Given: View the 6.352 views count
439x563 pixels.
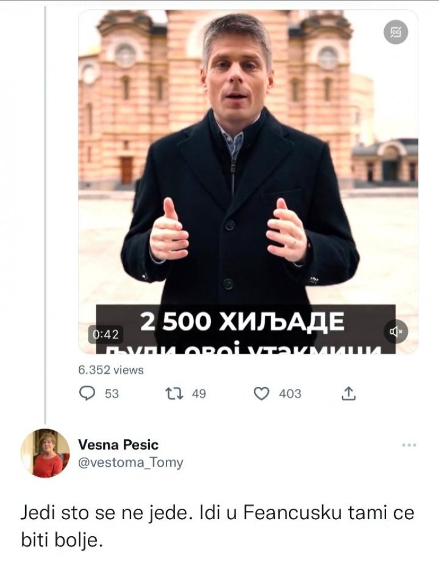Looking at the screenshot, I should tap(111, 370).
